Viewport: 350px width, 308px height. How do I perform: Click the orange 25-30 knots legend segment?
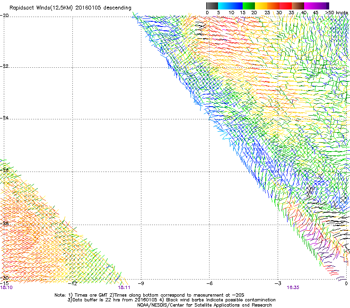tap(273, 6)
